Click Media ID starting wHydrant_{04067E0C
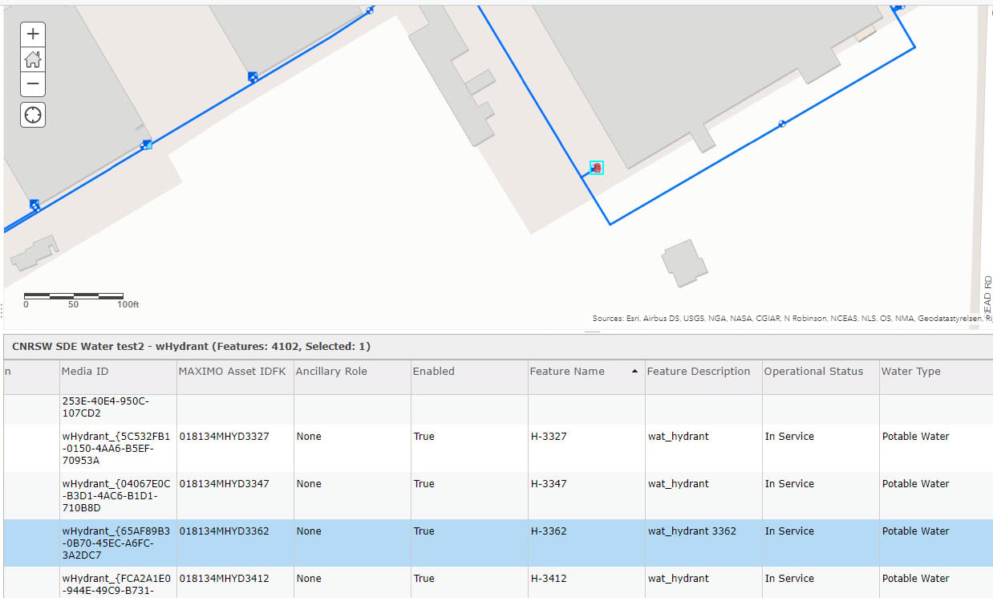Screen dimensions: 993x598 coord(116,496)
